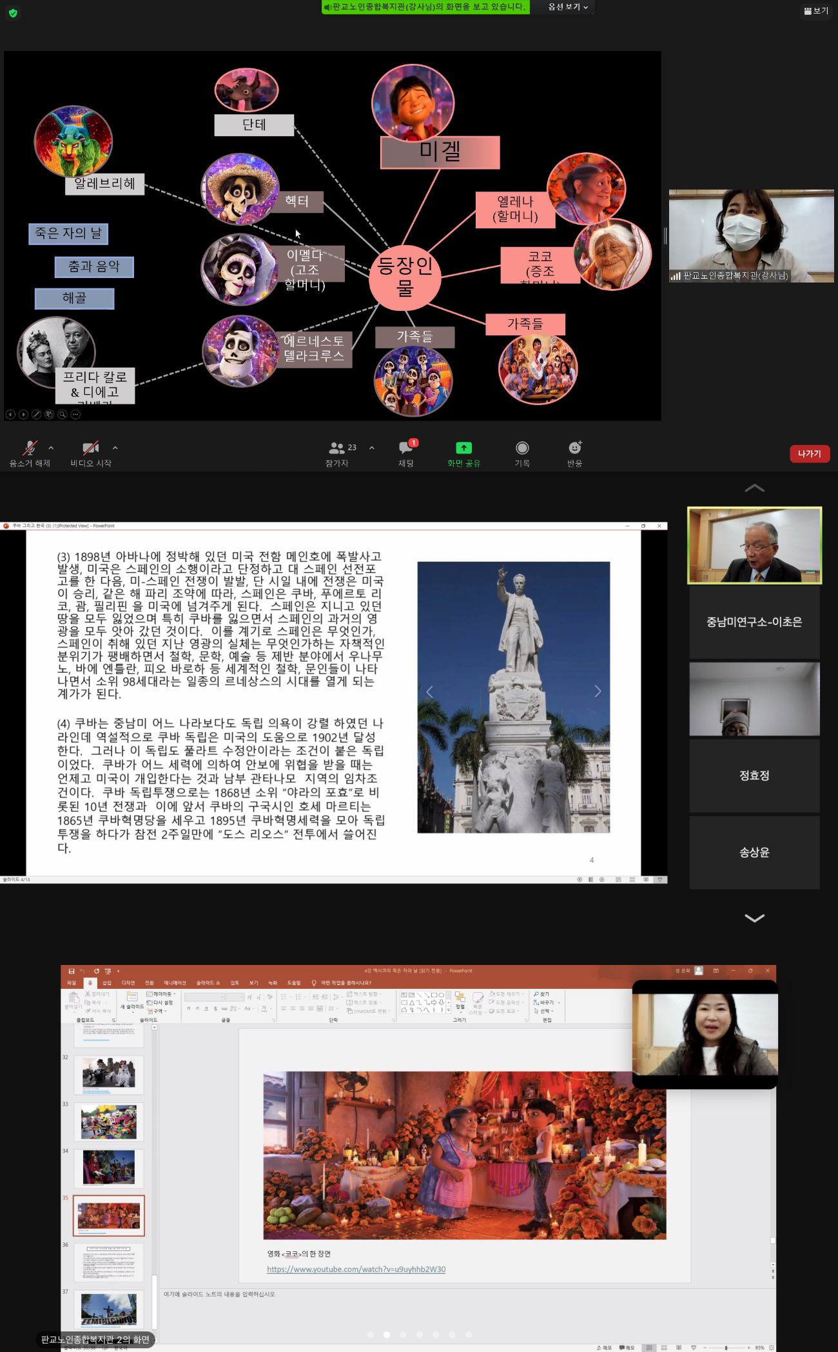The image size is (838, 1352).
Task: Select the 중남미연구소-이초은 participant tile
Action: click(755, 622)
